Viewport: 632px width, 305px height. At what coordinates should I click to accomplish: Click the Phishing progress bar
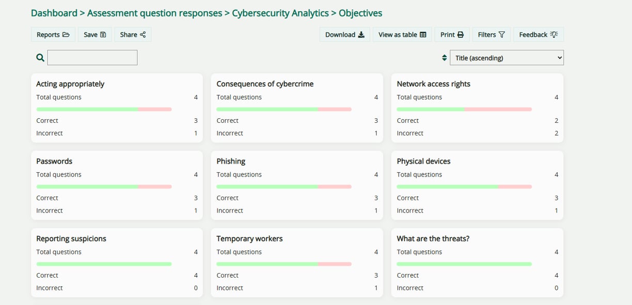point(283,186)
